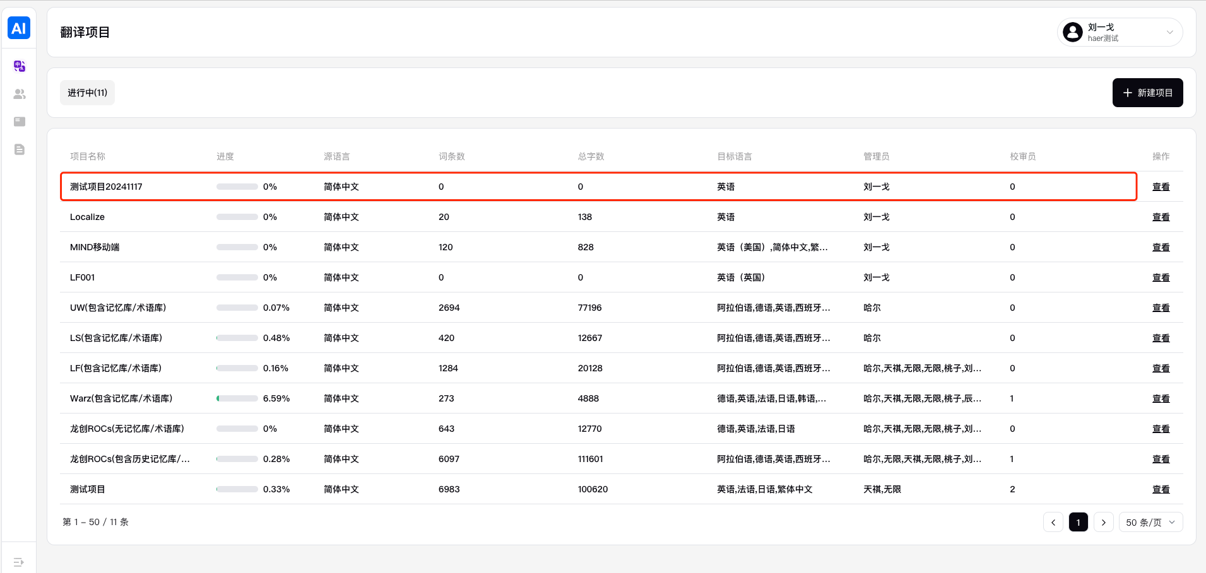Go to next page arrow
This screenshot has width=1206, height=573.
click(x=1103, y=523)
